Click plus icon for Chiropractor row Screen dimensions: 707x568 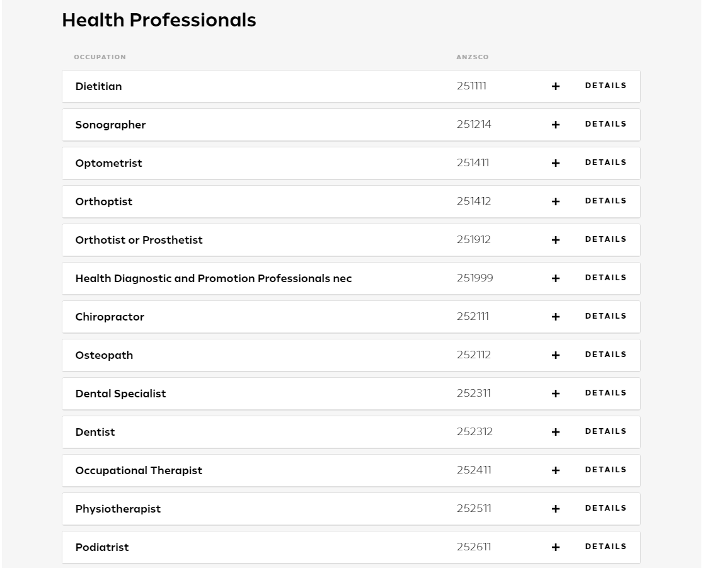[556, 317]
